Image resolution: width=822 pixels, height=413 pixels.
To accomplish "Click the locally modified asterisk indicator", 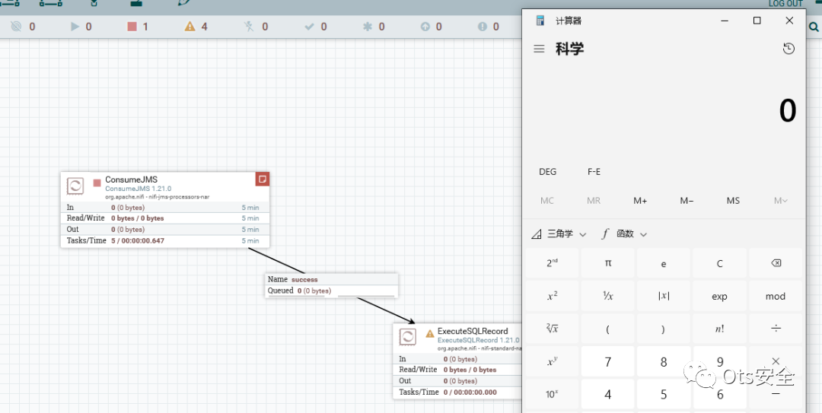I will tap(368, 26).
